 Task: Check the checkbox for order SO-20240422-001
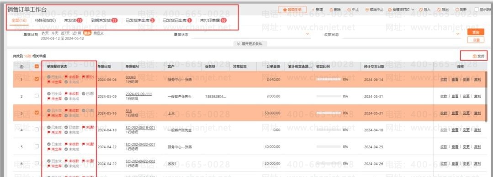37,146
